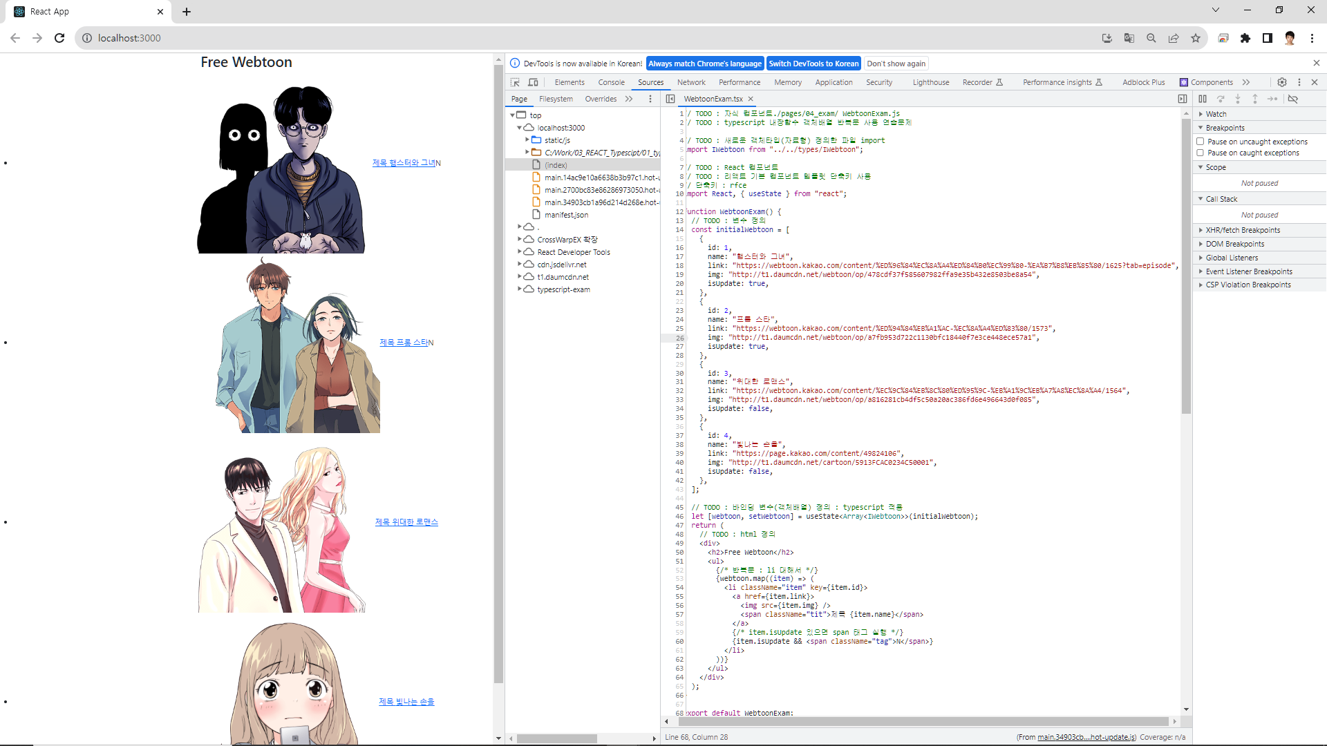Open the Console tab
Screen dimensions: 1327x746
pos(611,82)
